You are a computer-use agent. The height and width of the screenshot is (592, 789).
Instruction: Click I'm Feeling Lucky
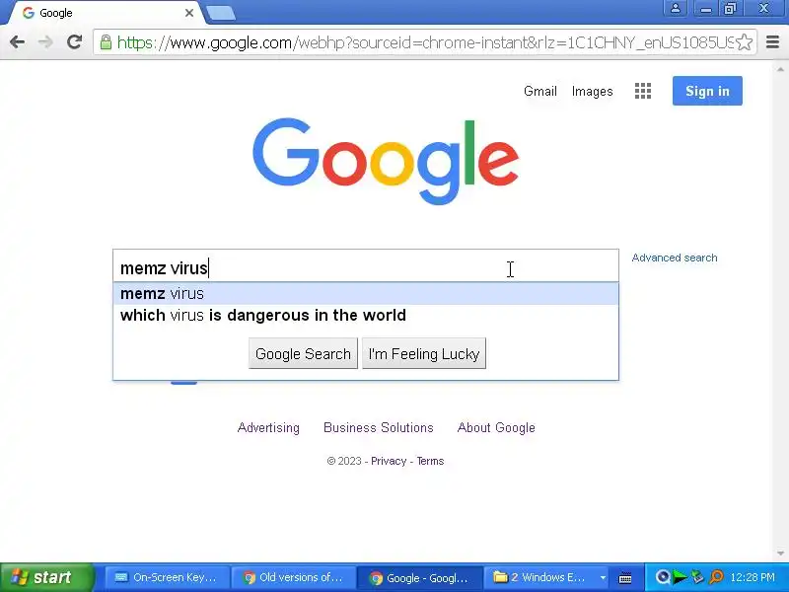(x=424, y=353)
